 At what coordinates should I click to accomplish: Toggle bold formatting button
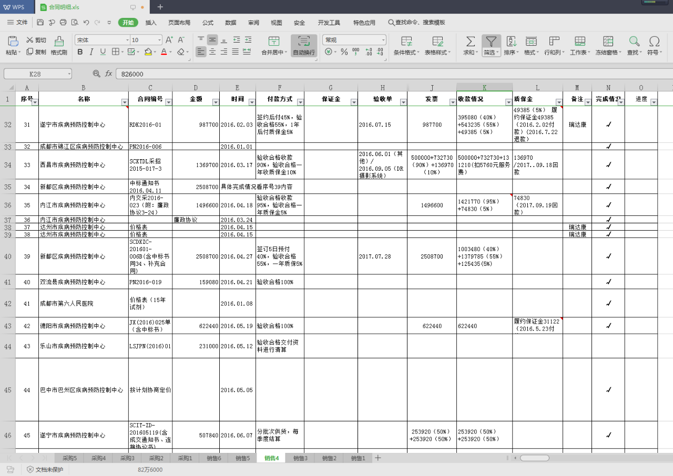(x=80, y=52)
